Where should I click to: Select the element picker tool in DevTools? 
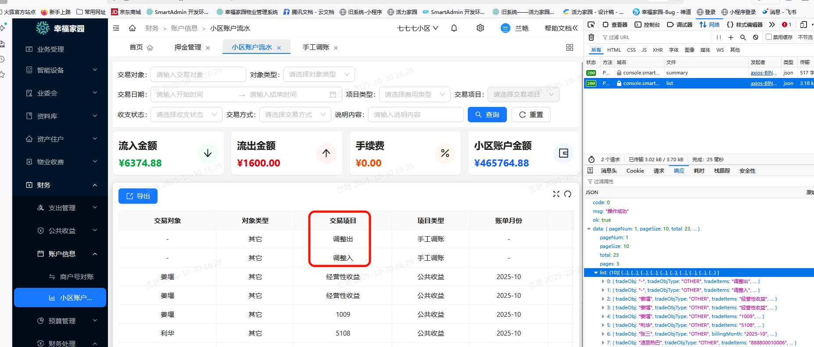pyautogui.click(x=591, y=25)
